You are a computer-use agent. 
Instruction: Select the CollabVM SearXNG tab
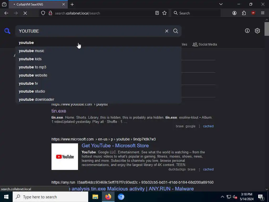[x=38, y=4]
